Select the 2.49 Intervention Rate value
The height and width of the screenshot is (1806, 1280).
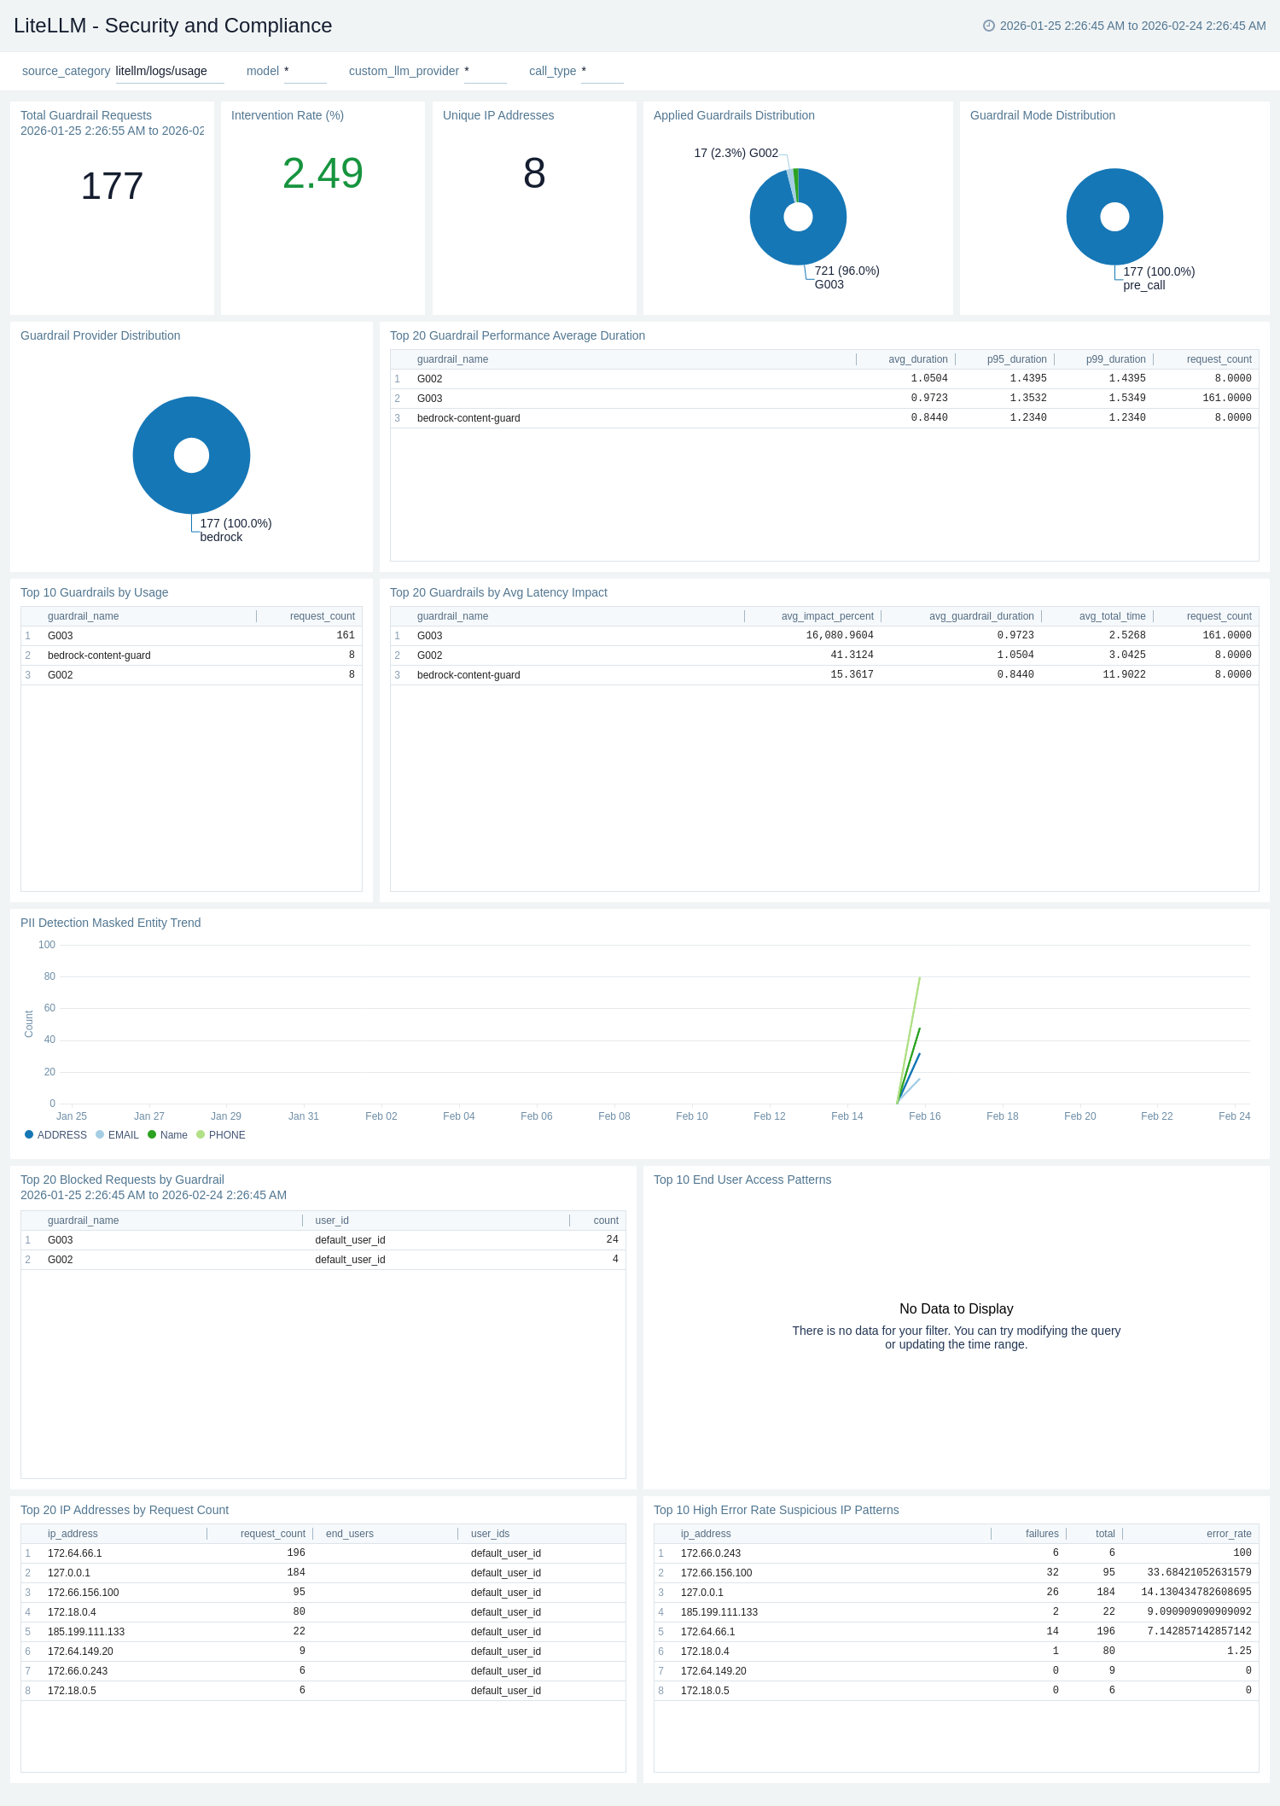click(x=323, y=173)
